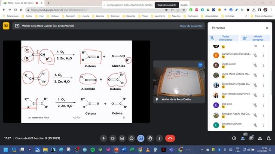Open options for Esthyben Adolfo Muj
The height and width of the screenshot is (154, 275).
[x=263, y=115]
